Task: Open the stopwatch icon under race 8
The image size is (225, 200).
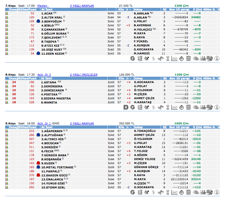Action: point(182,107)
